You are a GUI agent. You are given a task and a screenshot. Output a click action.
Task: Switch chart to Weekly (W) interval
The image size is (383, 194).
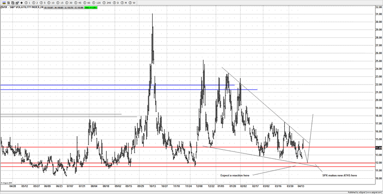point(133,3)
